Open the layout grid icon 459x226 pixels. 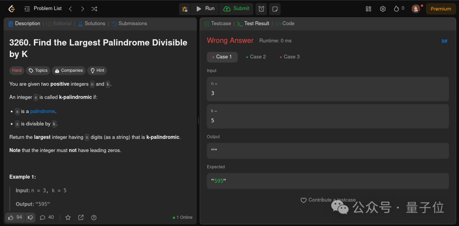tap(368, 9)
